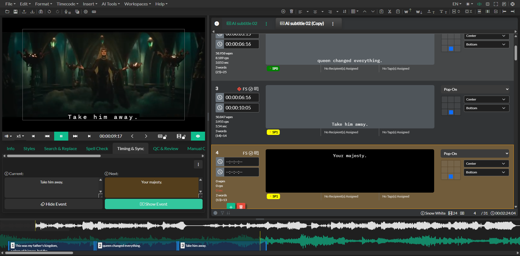520x256 pixels.
Task: Click the horizontal scrollbar under tool tabs
Action: pyautogui.click(x=54, y=156)
